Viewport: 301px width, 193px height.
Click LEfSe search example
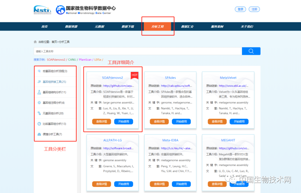[98, 60]
